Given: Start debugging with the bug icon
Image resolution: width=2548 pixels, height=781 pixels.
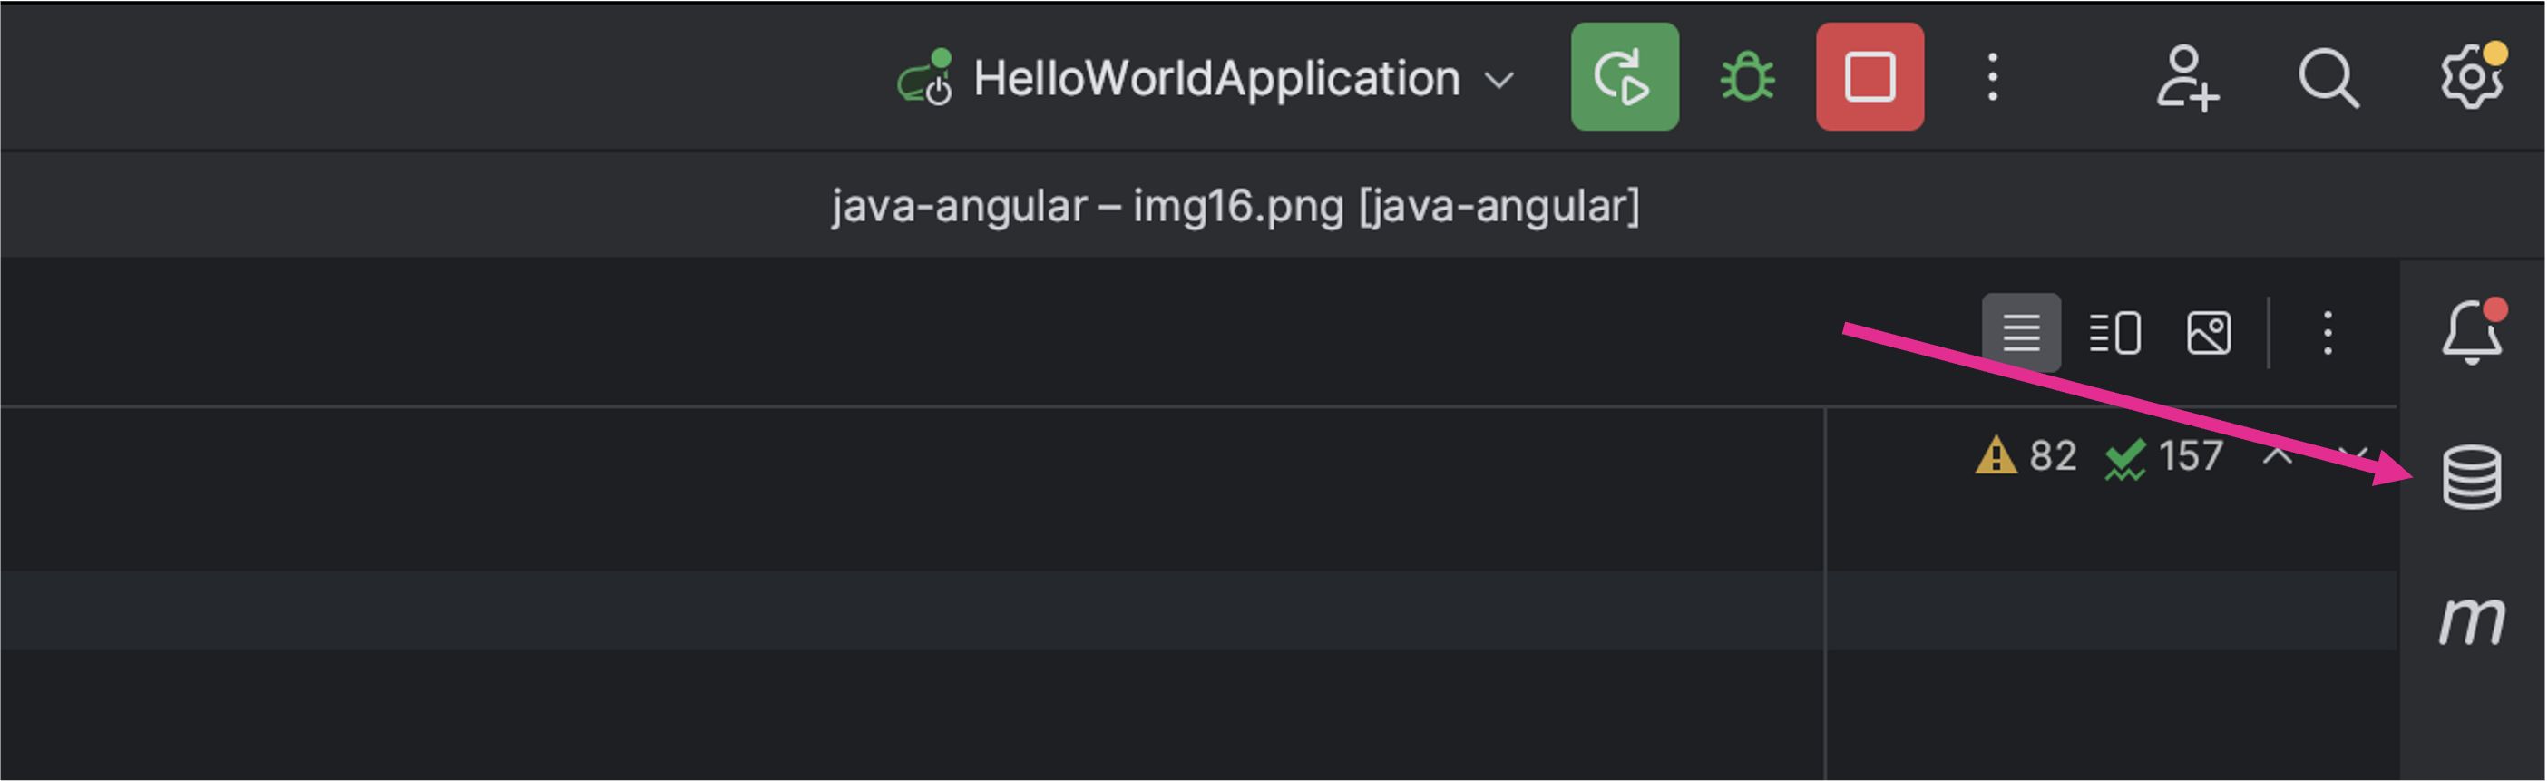Looking at the screenshot, I should click(x=1748, y=77).
